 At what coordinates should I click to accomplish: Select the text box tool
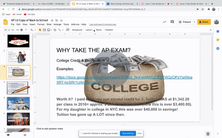click(44, 30)
